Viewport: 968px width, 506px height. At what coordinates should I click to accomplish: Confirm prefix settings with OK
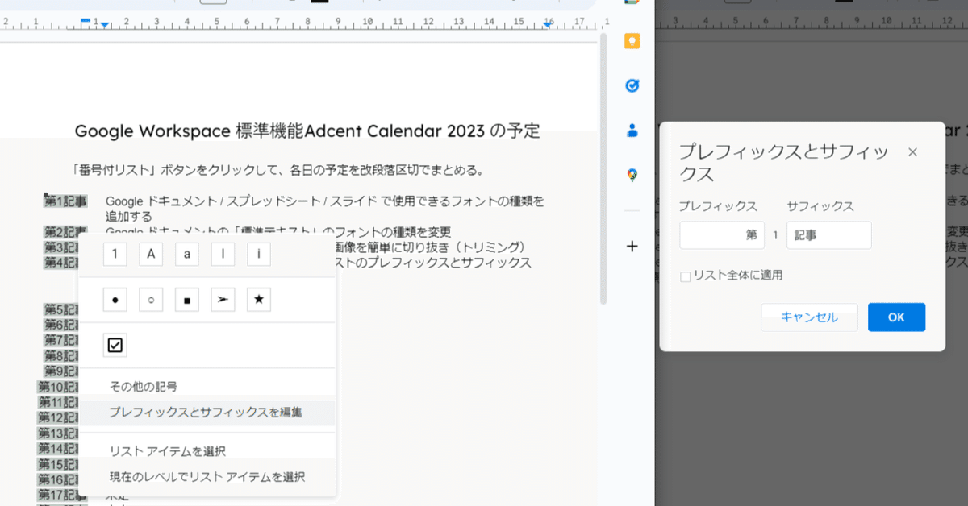point(896,317)
